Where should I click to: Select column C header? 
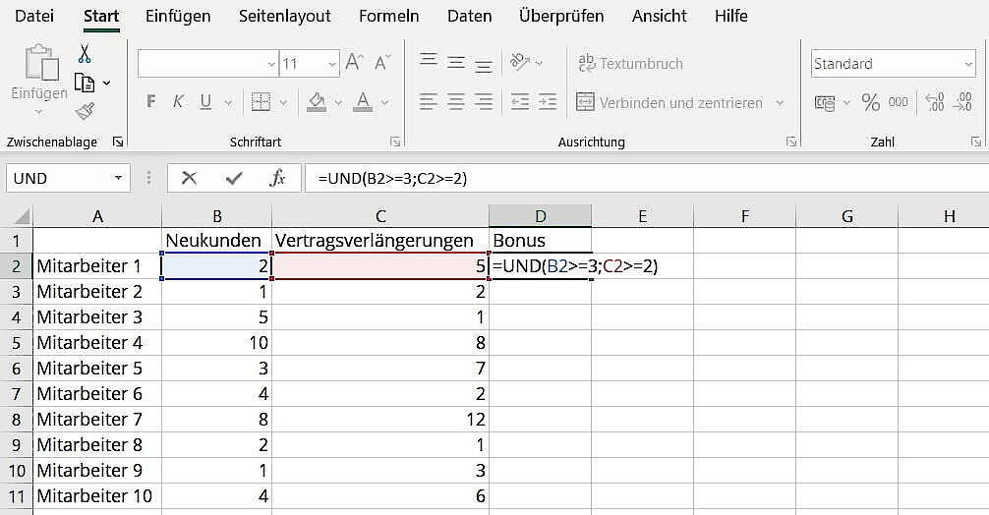pyautogui.click(x=380, y=216)
